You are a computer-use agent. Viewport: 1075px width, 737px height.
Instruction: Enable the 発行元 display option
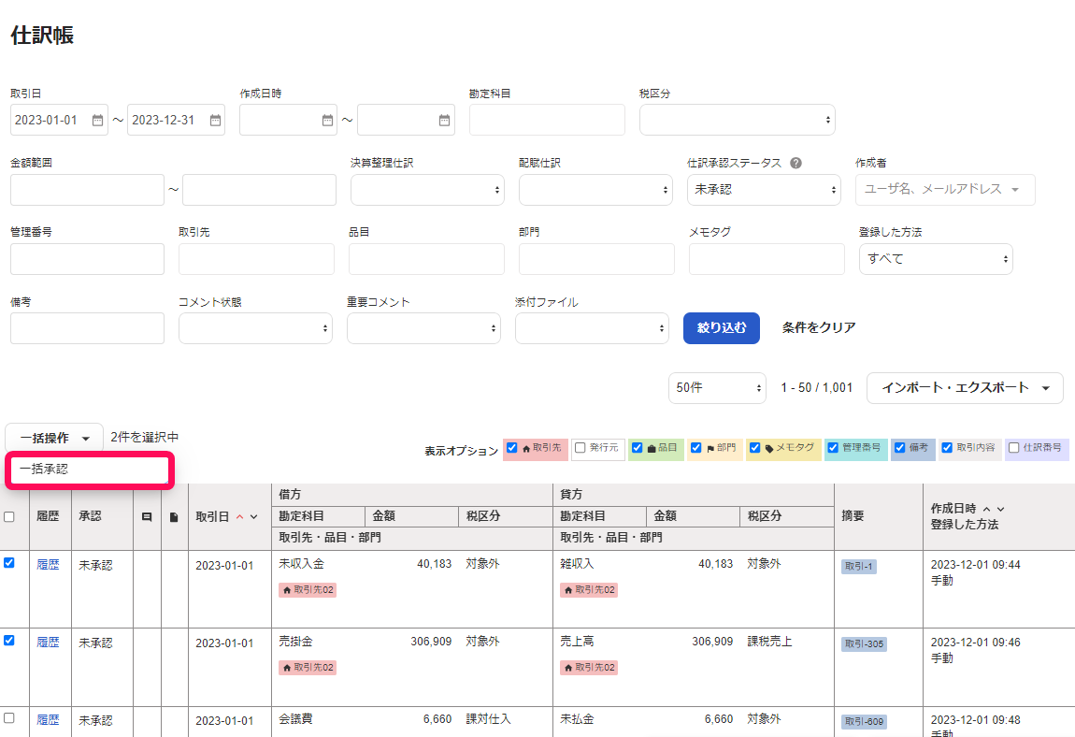coord(580,447)
